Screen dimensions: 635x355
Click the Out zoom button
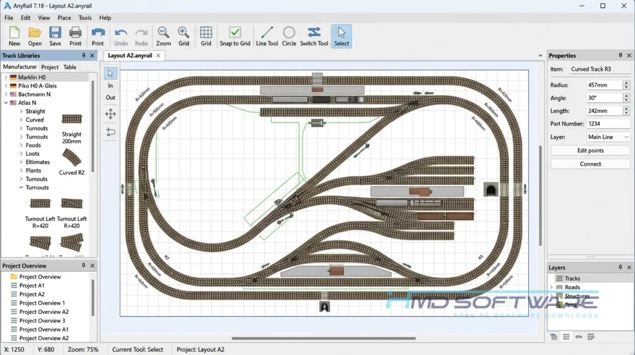tap(110, 97)
